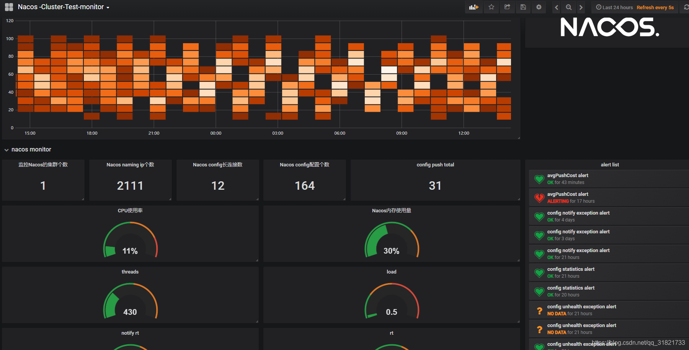Click the 21:00 heatmap axis label

(x=154, y=133)
